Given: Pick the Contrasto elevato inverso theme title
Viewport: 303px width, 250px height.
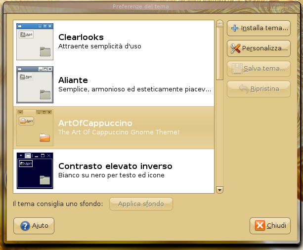Looking at the screenshot, I should (115, 166).
